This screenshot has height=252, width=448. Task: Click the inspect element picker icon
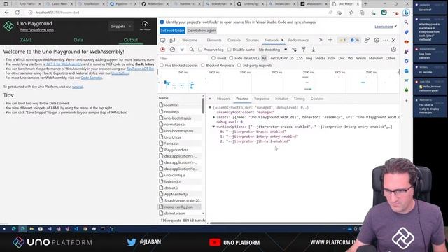[163, 41]
